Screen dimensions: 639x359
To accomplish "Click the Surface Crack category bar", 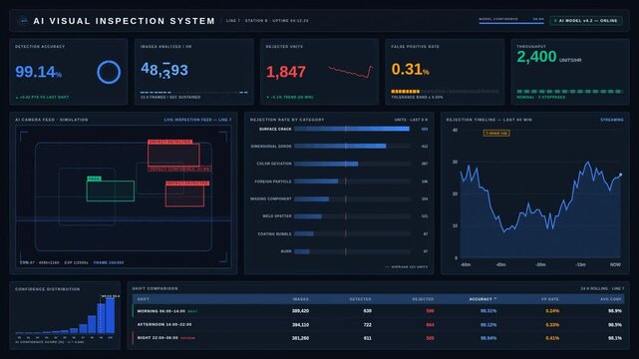I will [352, 129].
